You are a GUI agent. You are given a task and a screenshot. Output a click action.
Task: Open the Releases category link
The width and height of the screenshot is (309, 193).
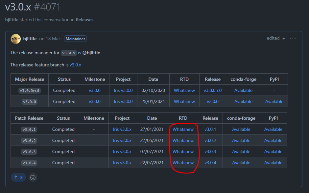pos(84,20)
